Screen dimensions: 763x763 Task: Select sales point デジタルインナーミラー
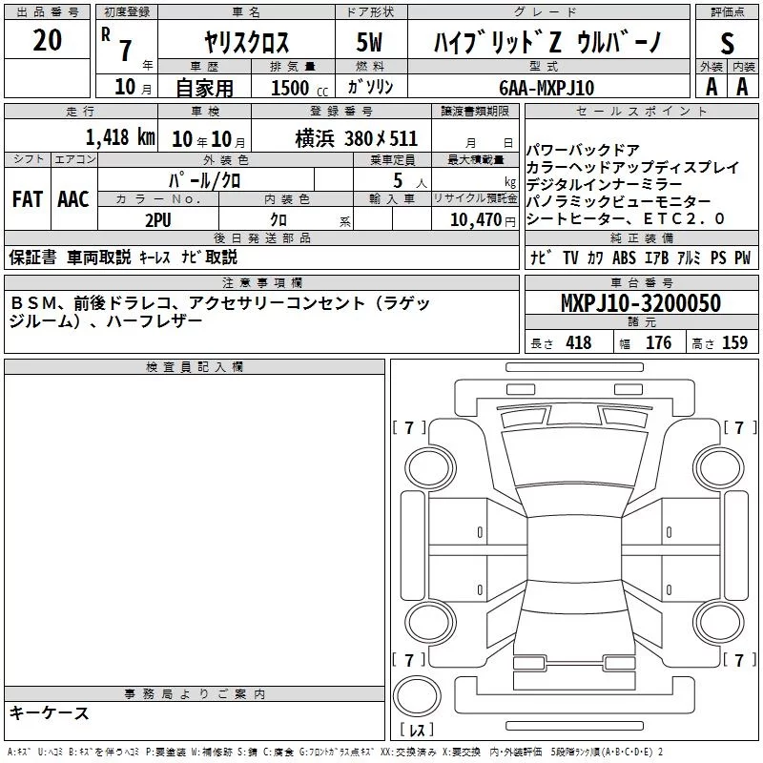tap(605, 184)
